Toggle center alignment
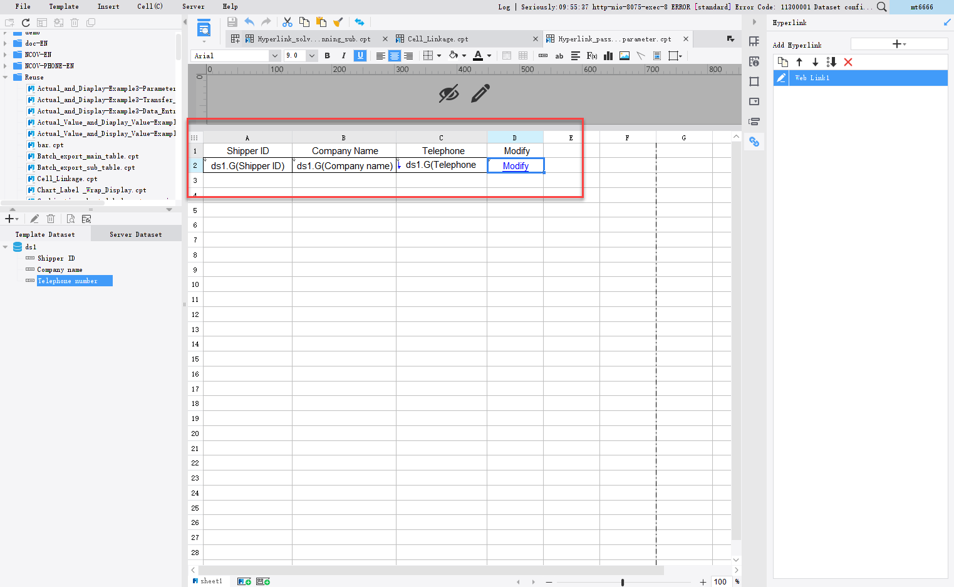 (x=394, y=56)
